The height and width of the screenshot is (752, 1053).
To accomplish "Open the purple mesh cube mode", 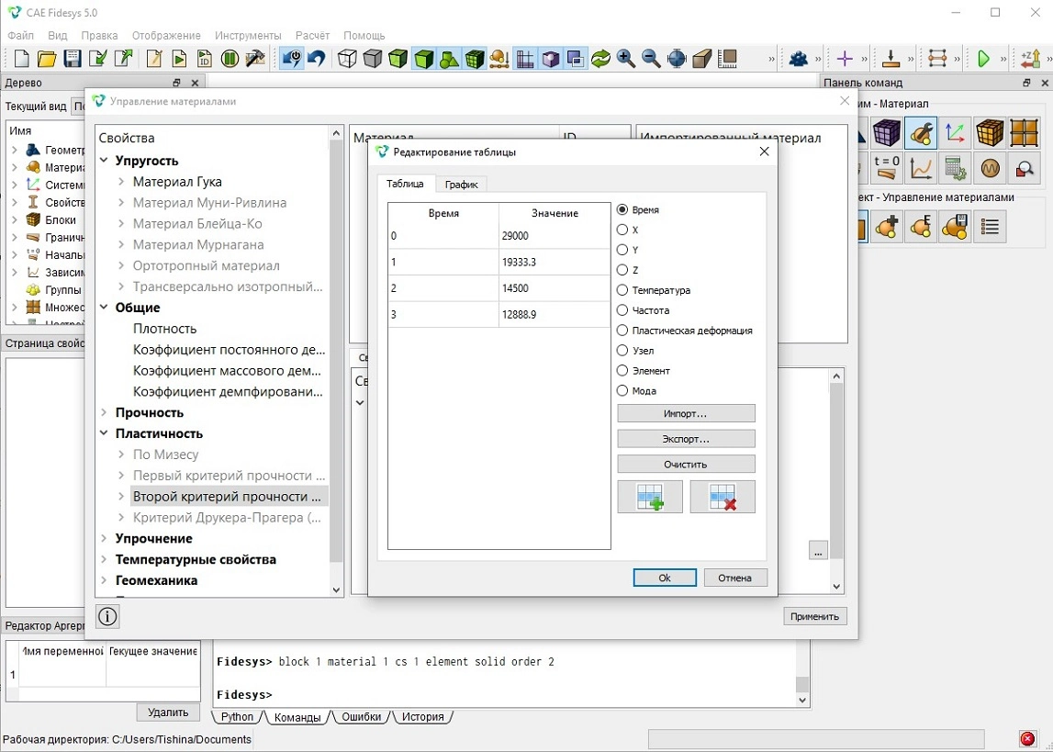I will [x=887, y=133].
